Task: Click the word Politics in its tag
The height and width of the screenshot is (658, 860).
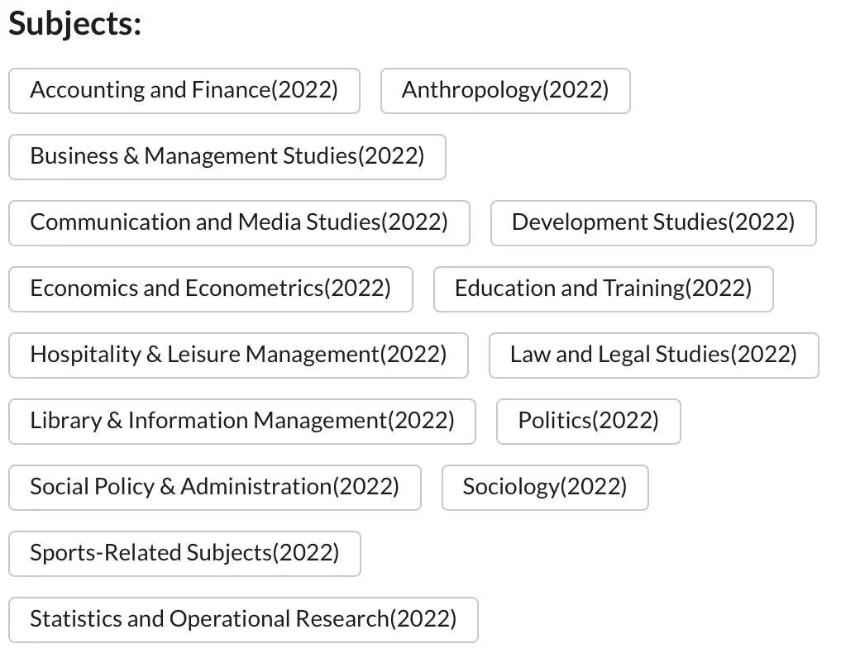Action: pyautogui.click(x=554, y=421)
